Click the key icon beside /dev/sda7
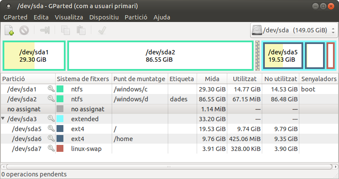Image resolution: width=339 pixels, height=179 pixels. [x=51, y=148]
